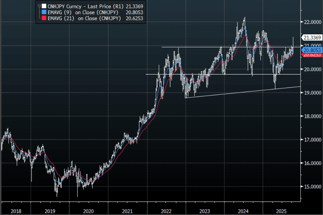Click the 2020 year label on time axis
This screenshot has width=323, height=215.
[88, 211]
